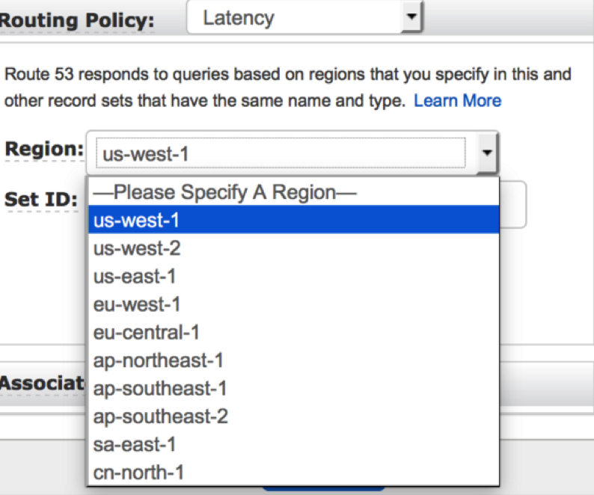Choose us-west-2 from region list

coord(293,248)
